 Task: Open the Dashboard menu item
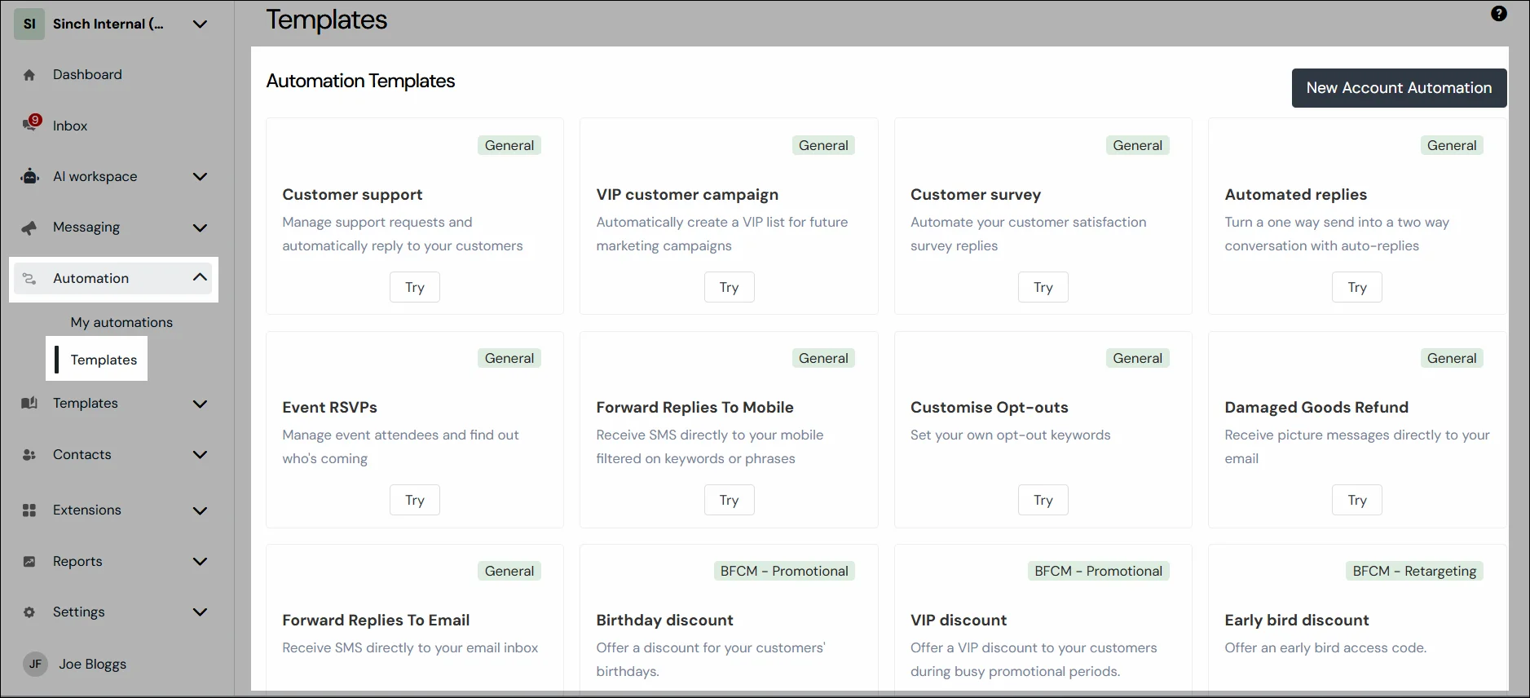pos(87,75)
